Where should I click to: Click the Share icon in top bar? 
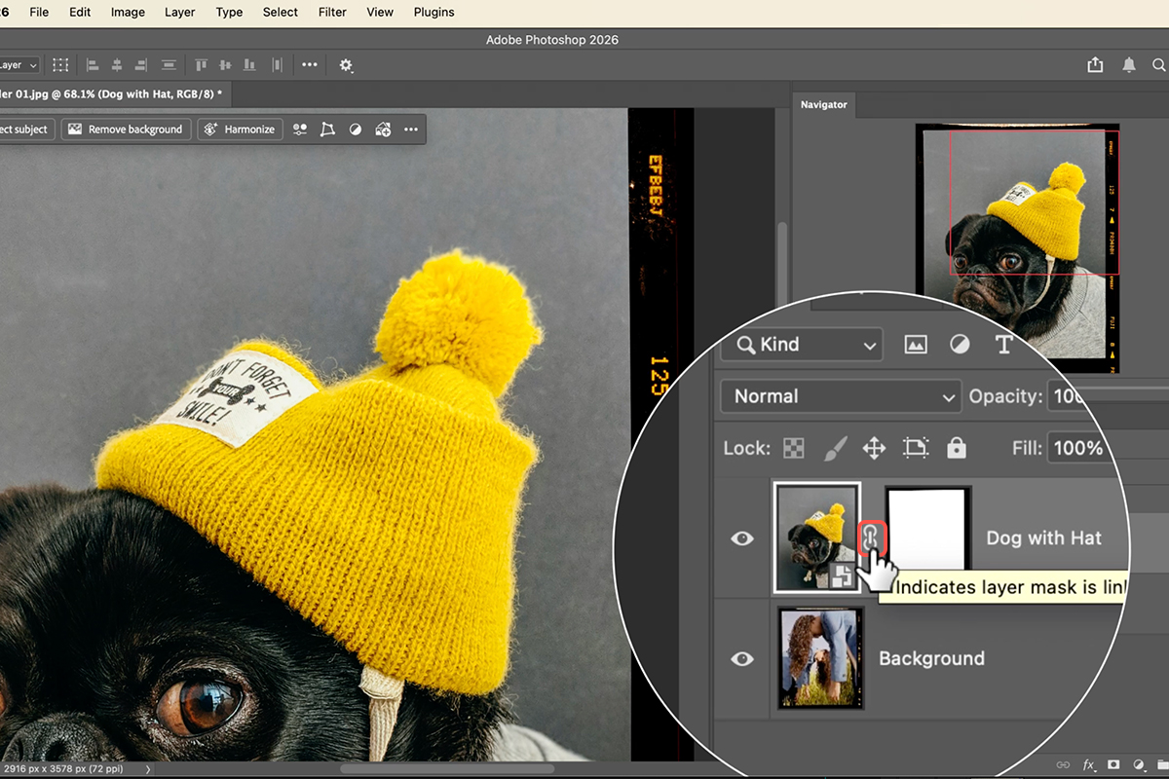pyautogui.click(x=1095, y=65)
